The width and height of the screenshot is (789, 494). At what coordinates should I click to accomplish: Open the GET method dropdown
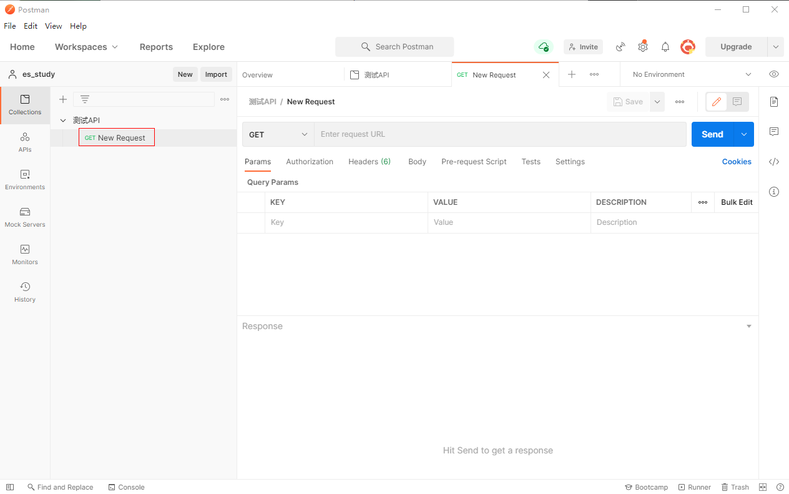[x=278, y=134]
